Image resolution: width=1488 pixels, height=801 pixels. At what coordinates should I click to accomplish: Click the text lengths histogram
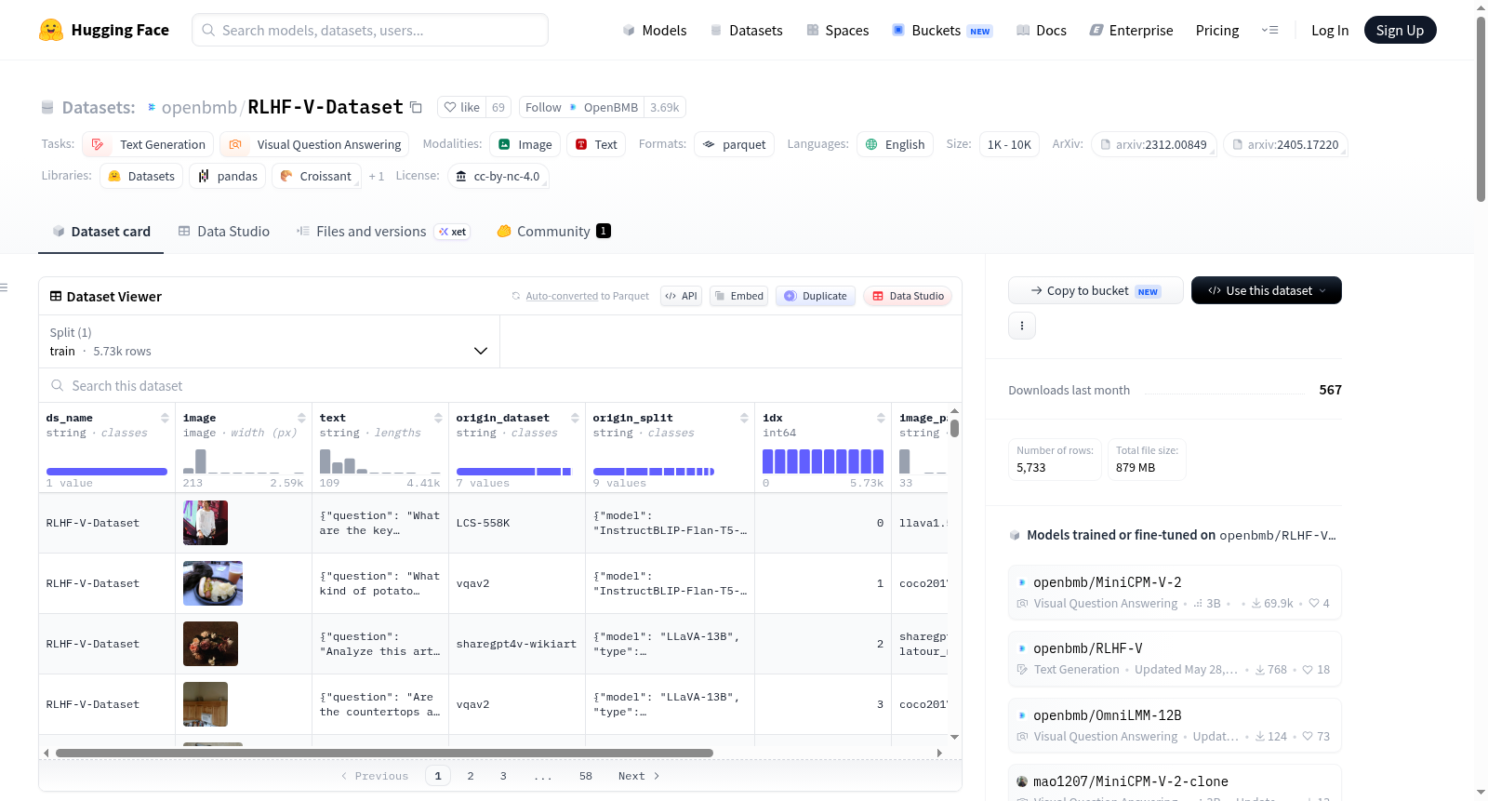click(380, 461)
